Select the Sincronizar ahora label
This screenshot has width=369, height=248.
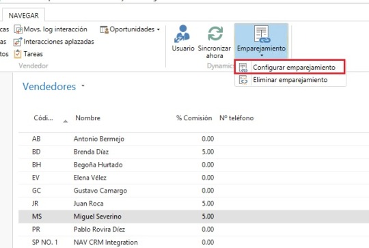click(214, 52)
